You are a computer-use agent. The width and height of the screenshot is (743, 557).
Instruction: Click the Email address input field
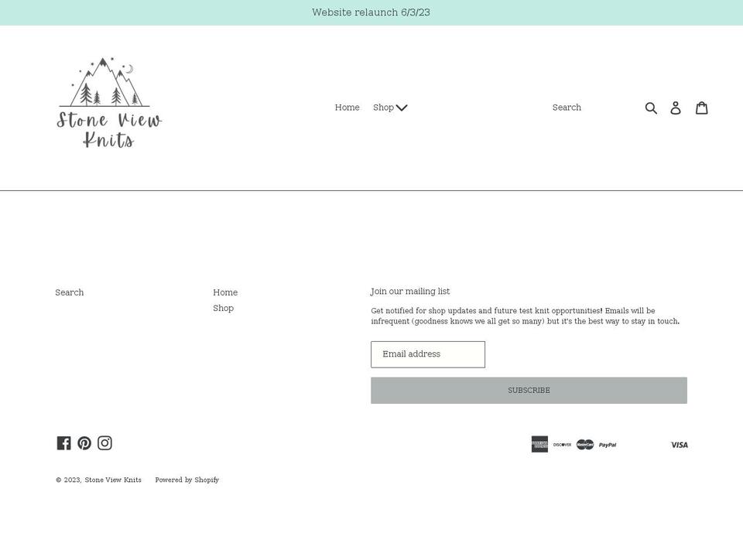click(x=428, y=354)
